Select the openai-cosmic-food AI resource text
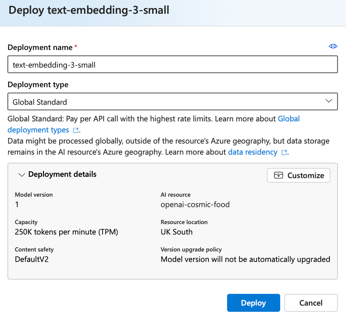This screenshot has width=346, height=321. click(x=195, y=205)
